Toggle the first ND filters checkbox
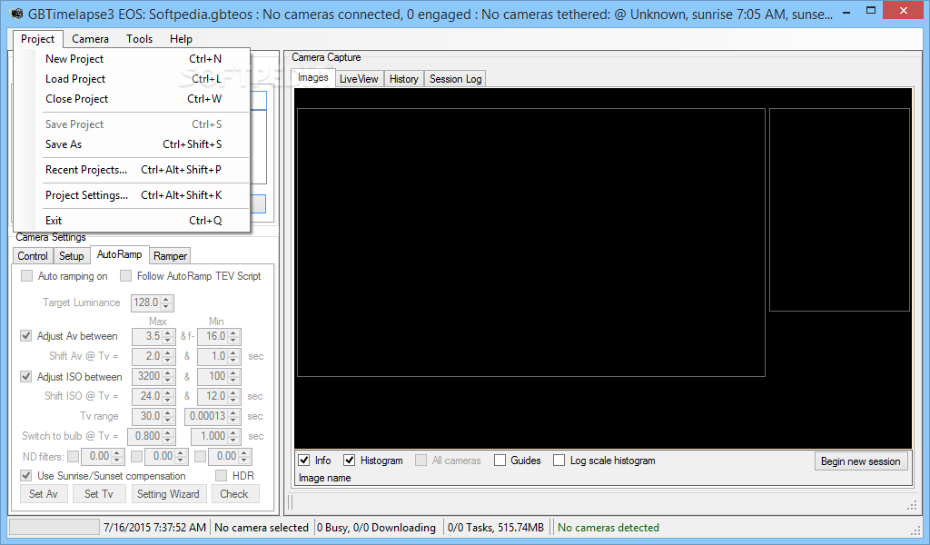The width and height of the screenshot is (930, 545). tap(74, 457)
